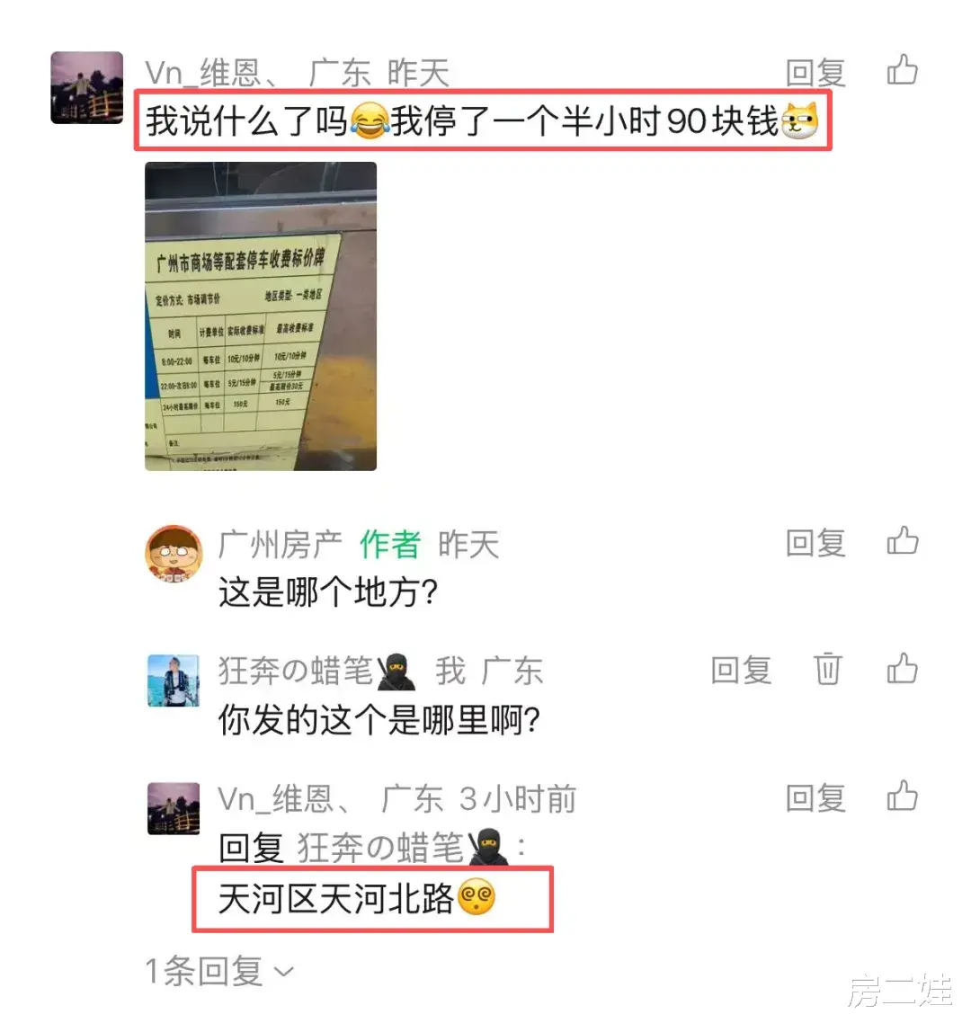Open Vn_维恩 username in top comment
Viewport: 971px width, 1032px height.
(211, 72)
